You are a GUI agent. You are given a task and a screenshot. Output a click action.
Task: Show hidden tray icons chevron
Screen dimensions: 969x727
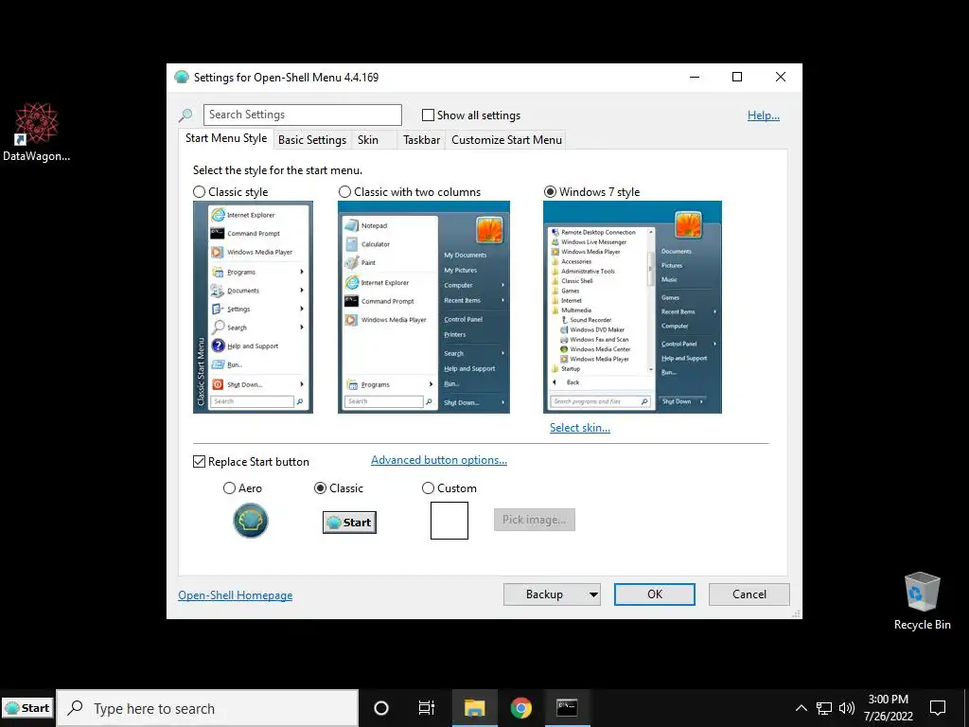(801, 708)
